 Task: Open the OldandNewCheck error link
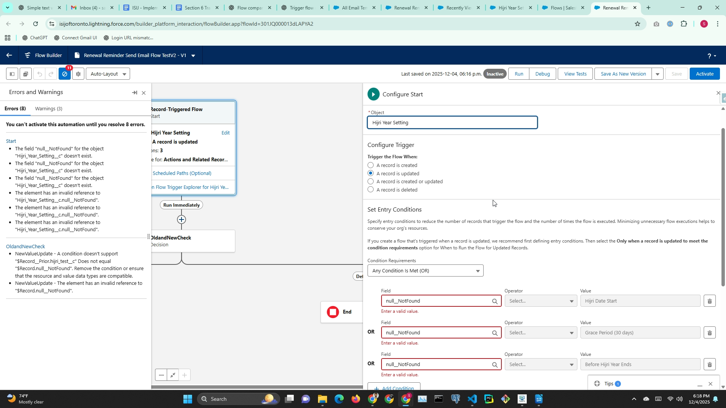point(25,246)
